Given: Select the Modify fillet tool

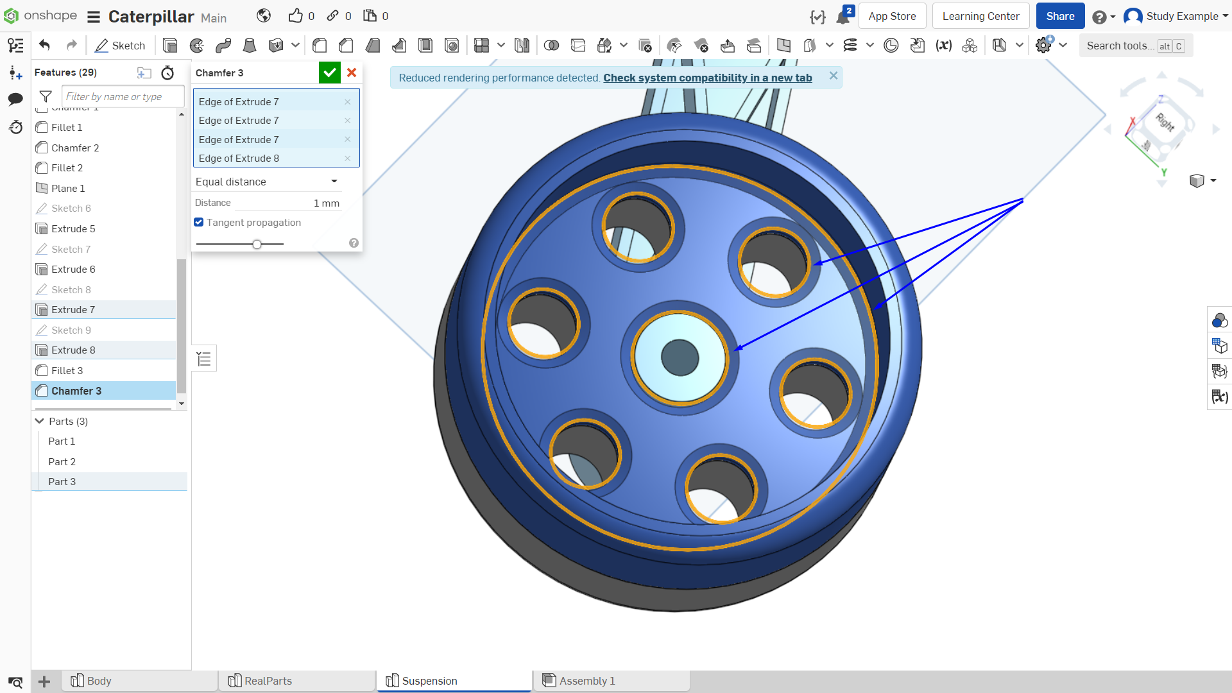Looking at the screenshot, I should (674, 46).
